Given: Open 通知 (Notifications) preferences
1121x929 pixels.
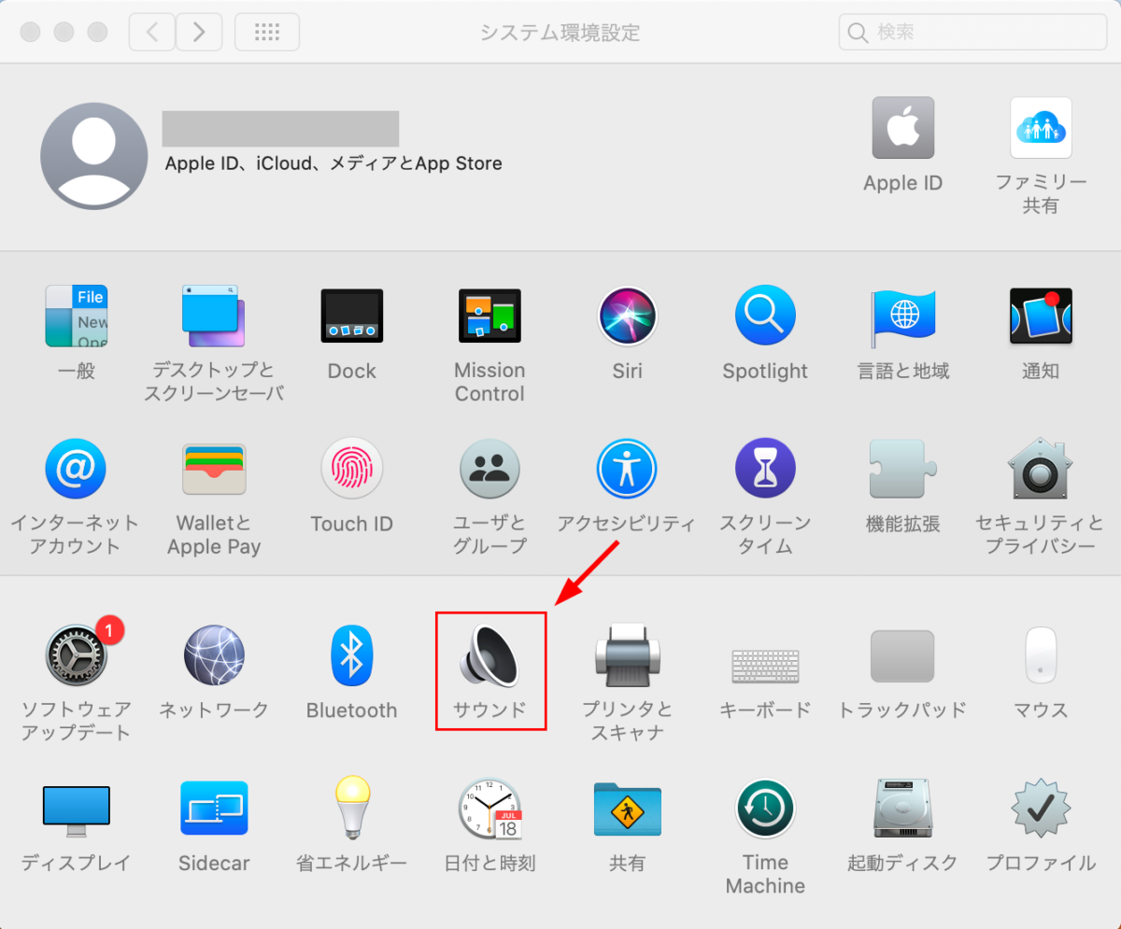Looking at the screenshot, I should click(1041, 316).
